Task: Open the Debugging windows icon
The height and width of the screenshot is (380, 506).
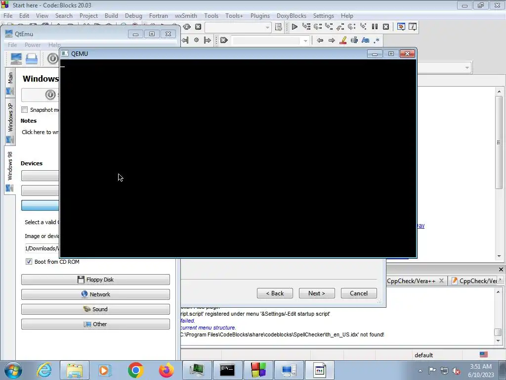Action: 401,27
